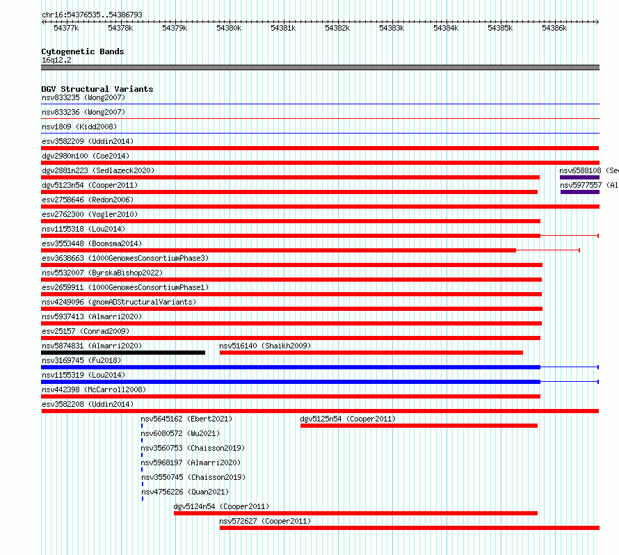Image resolution: width=619 pixels, height=555 pixels.
Task: Click the gray 16q12.2 cytogenetic band bar
Action: [320, 67]
